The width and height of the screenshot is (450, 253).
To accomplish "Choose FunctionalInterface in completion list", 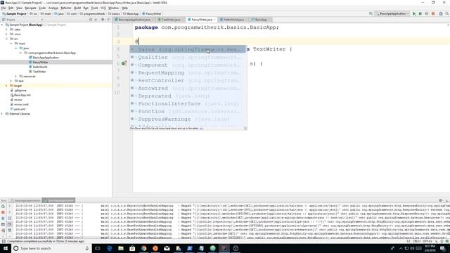I will [188, 104].
